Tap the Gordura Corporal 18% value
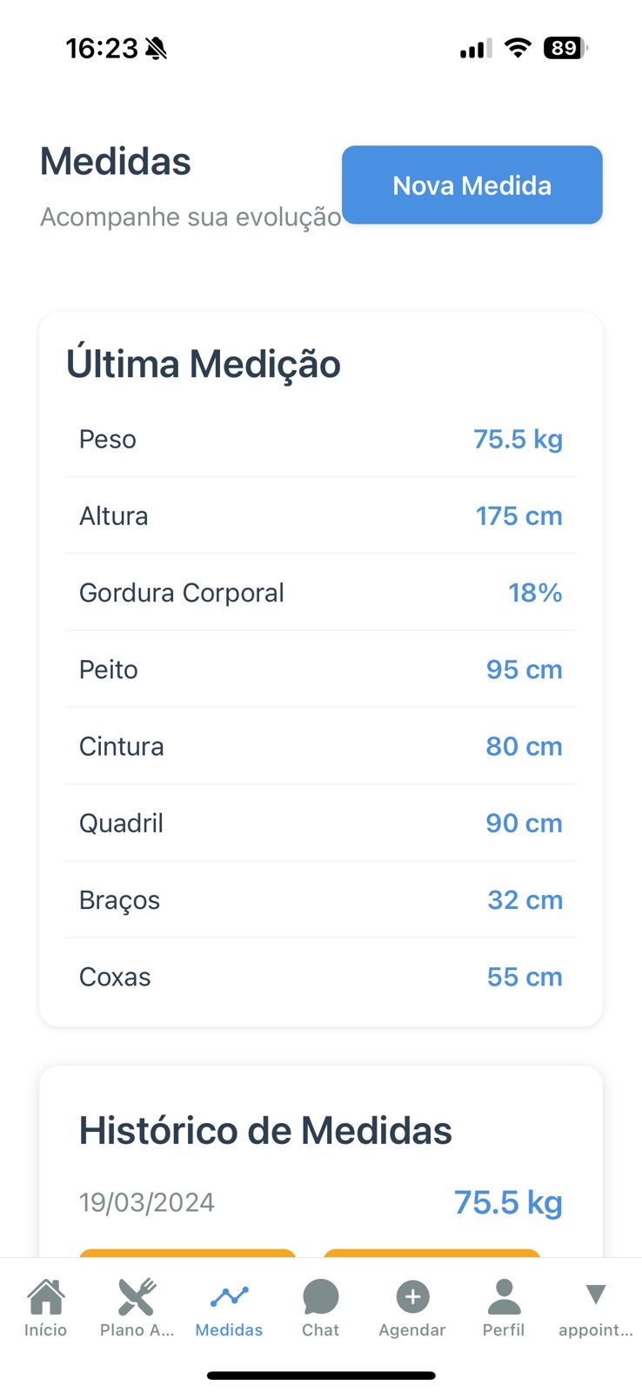 coord(535,593)
